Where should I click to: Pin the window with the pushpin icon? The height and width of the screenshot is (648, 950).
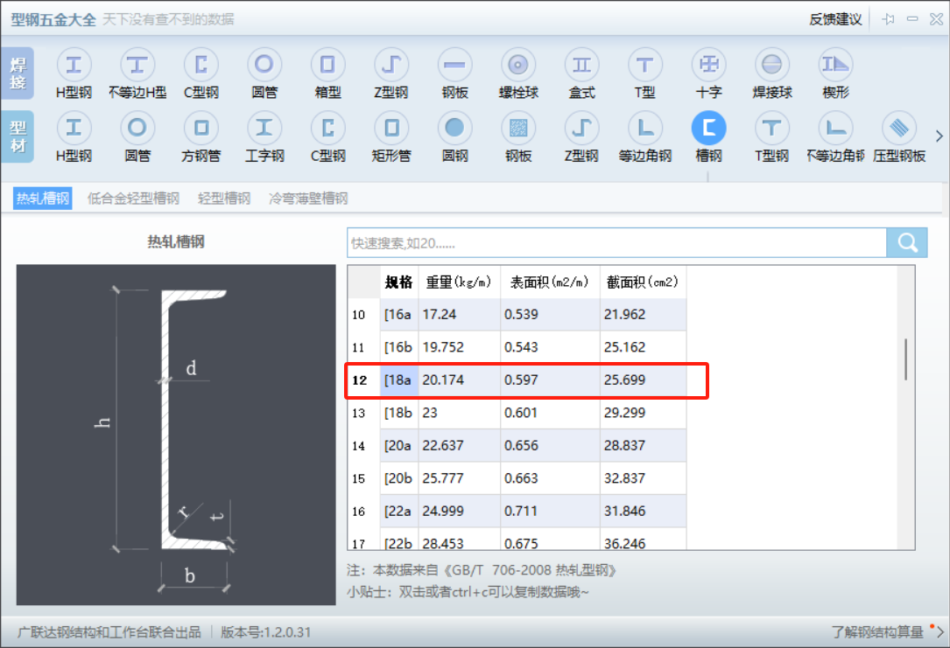coord(889,19)
